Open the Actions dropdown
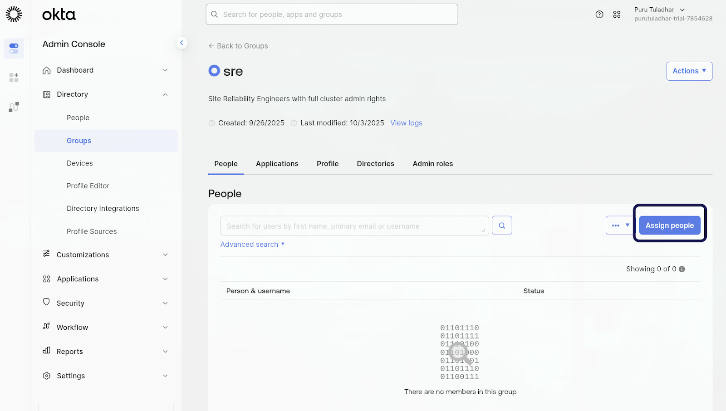 click(x=689, y=71)
